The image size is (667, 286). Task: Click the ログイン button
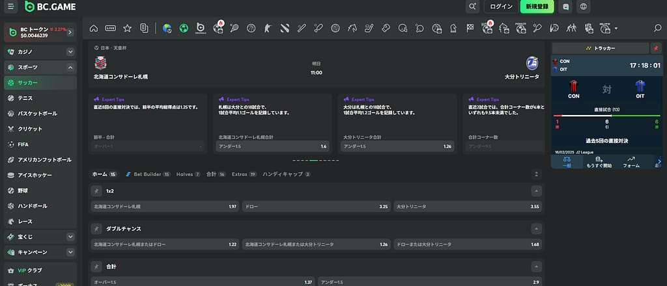point(501,6)
